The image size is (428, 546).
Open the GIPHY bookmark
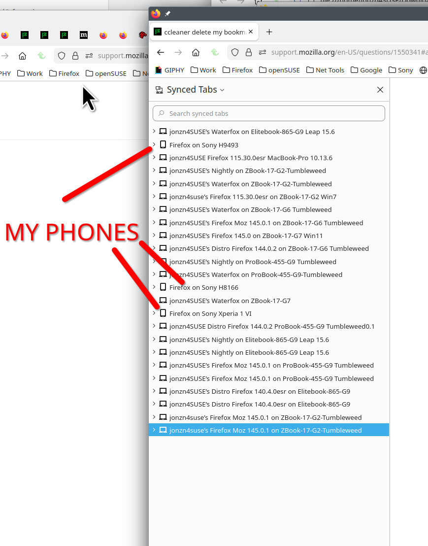click(169, 70)
